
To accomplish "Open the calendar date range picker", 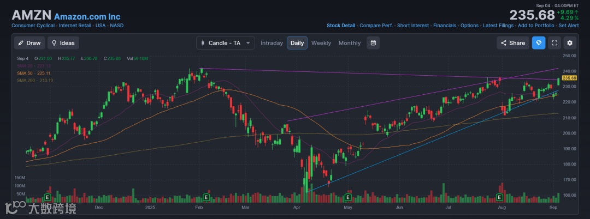I will [x=373, y=42].
